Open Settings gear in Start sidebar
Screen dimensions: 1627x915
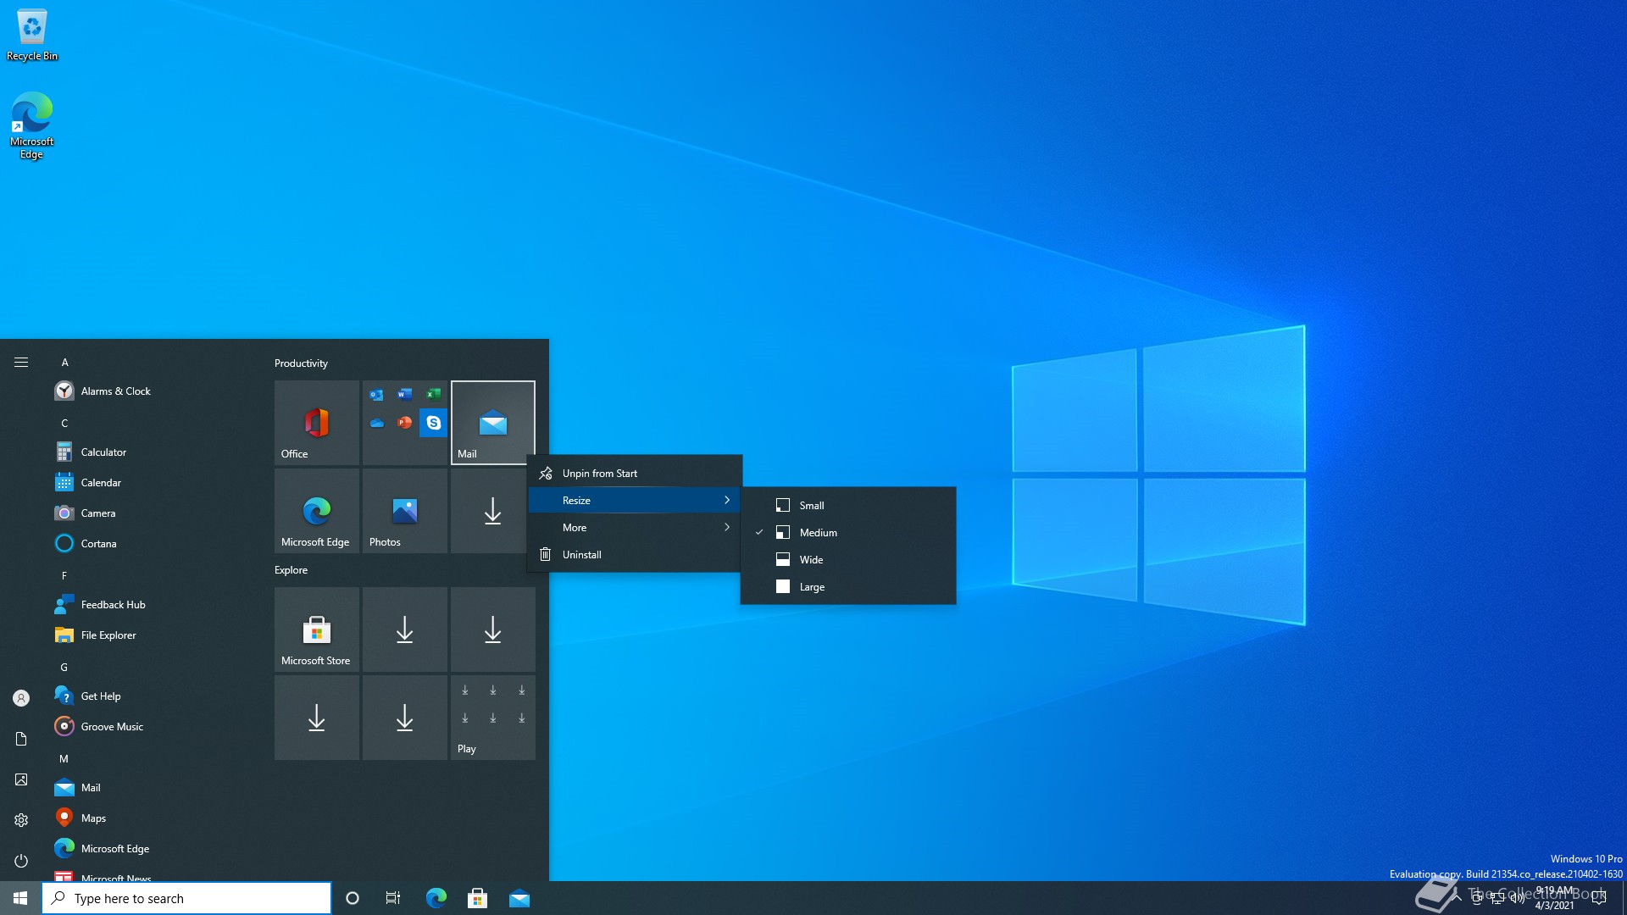[21, 820]
